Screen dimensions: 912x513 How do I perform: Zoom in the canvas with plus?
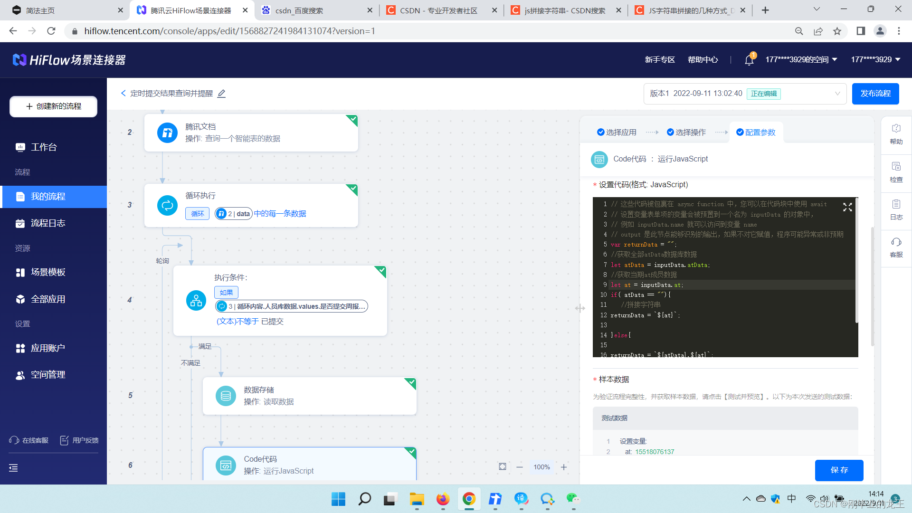(564, 467)
